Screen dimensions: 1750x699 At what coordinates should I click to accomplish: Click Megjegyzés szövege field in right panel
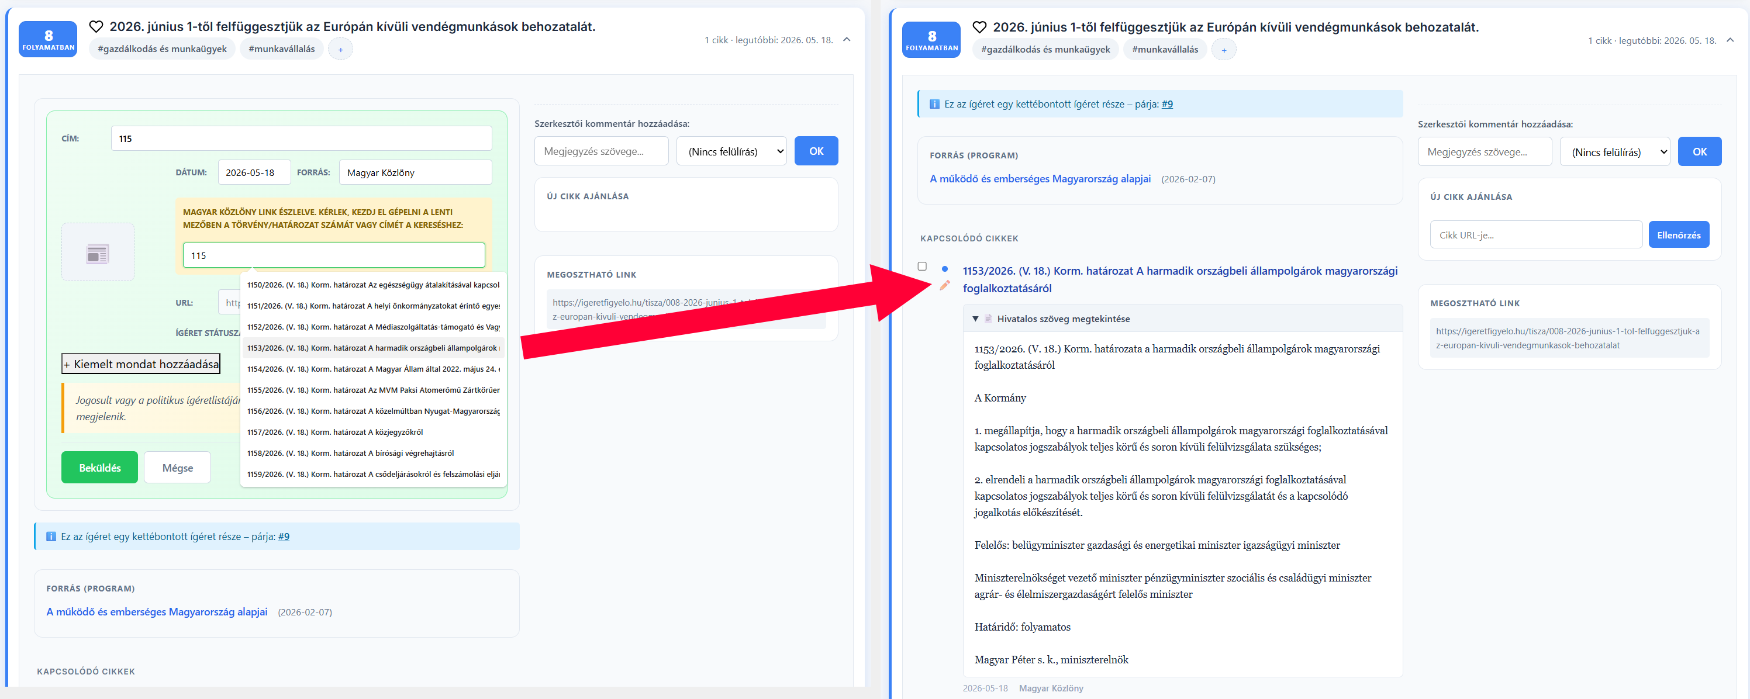(1485, 151)
